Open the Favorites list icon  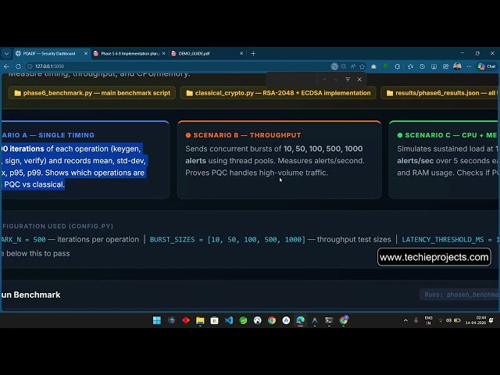tap(410, 66)
